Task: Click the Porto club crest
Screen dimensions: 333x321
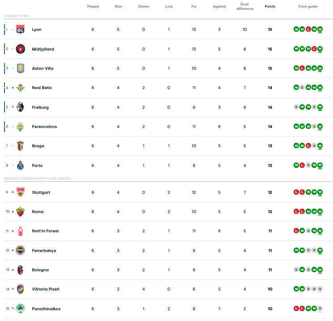Action: (x=21, y=165)
